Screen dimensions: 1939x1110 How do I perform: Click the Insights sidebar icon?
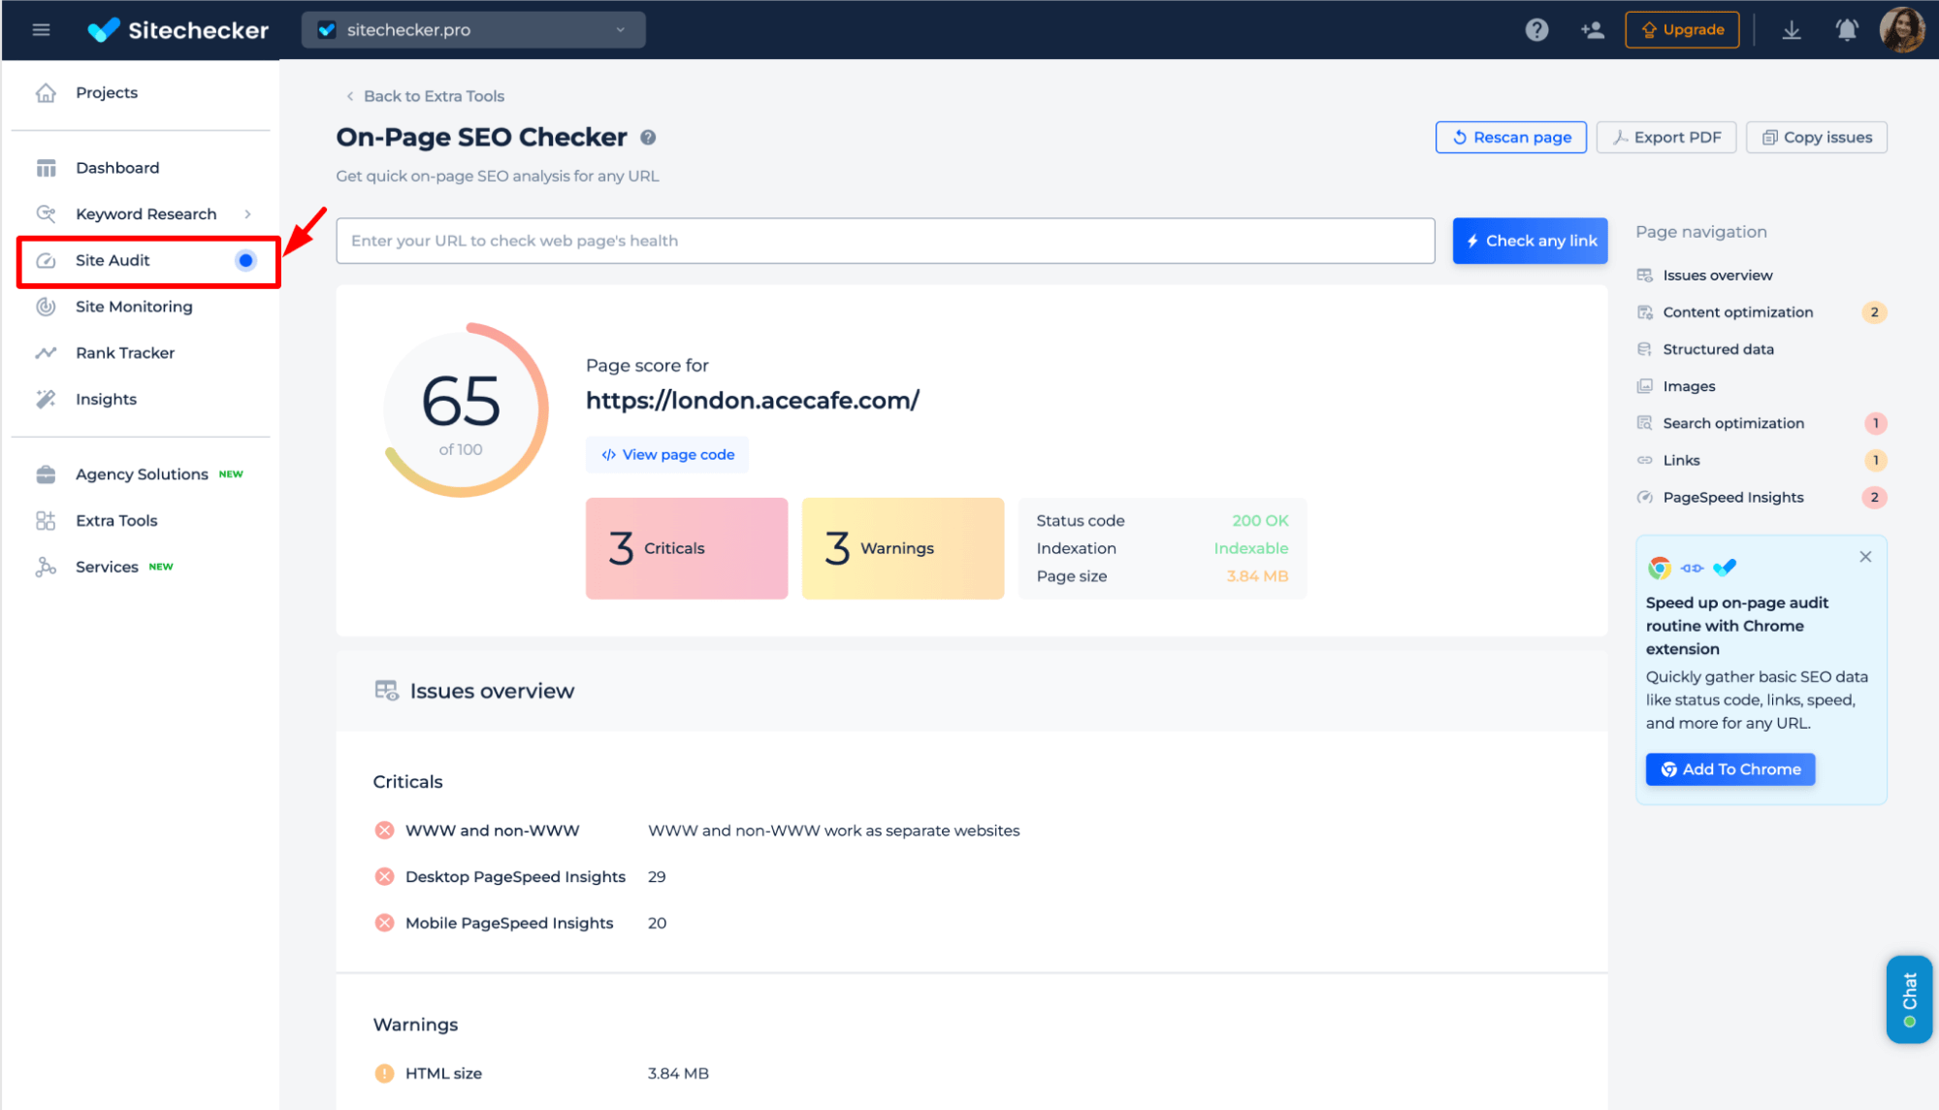[x=46, y=399]
